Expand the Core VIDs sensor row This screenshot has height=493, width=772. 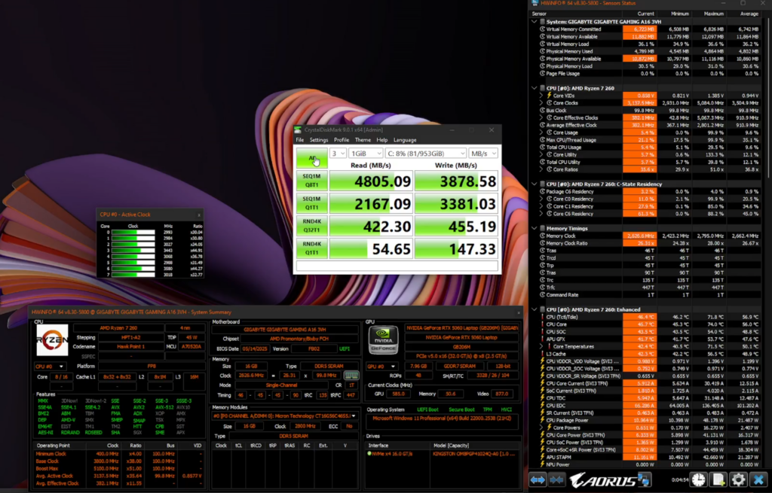(x=541, y=96)
